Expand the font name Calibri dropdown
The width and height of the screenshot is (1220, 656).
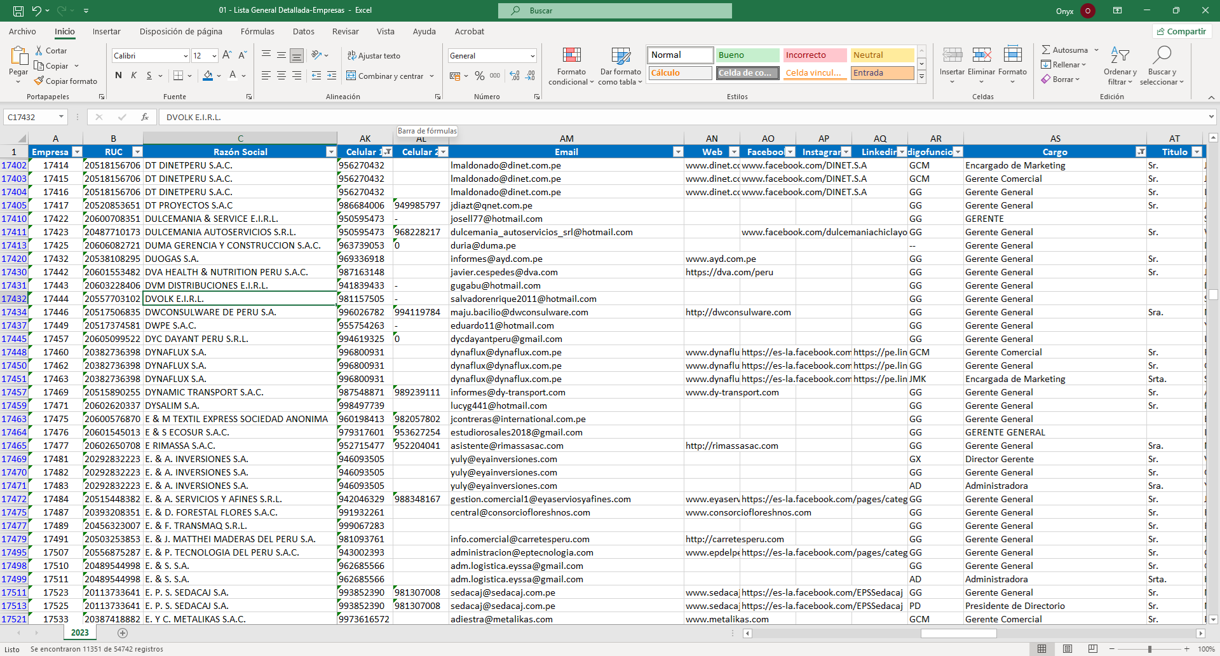[x=186, y=56]
